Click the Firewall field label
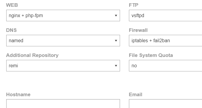This screenshot has height=108, width=202. [138, 30]
